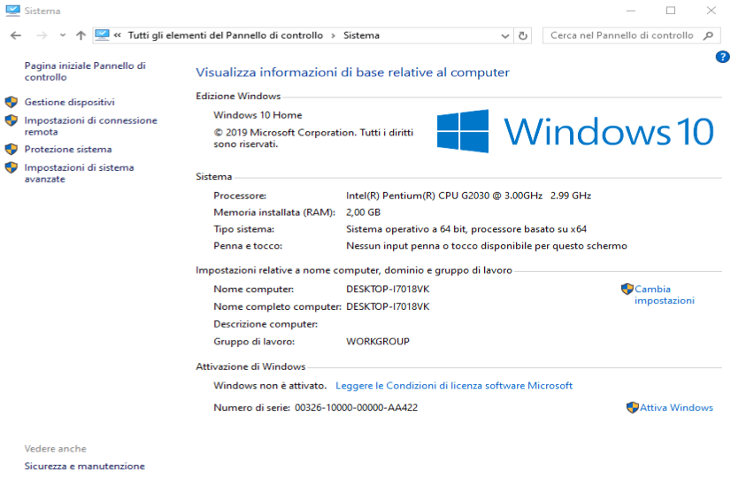Viewport: 731px width, 486px height.
Task: Click the 2,00 GB RAM value
Action: coord(363,212)
